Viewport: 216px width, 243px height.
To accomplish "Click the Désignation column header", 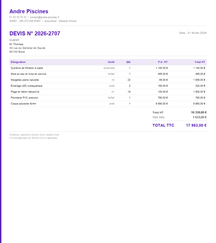I will tap(18, 62).
